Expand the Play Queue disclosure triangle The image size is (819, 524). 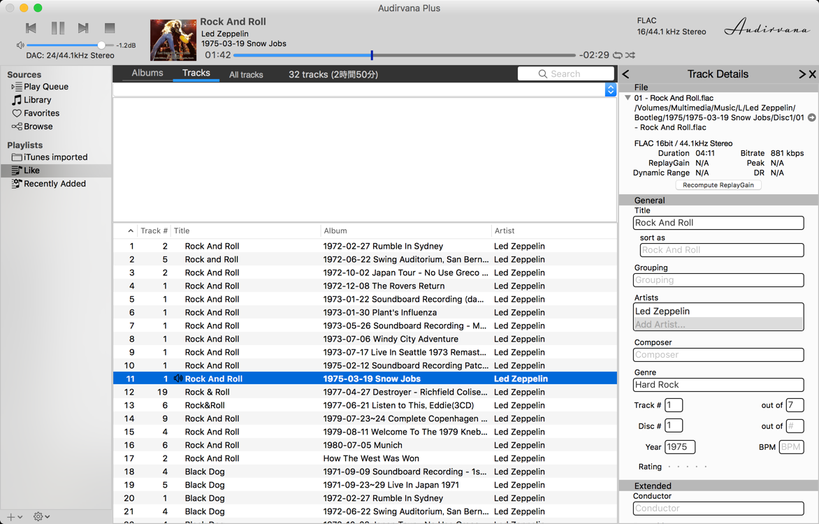pyautogui.click(x=13, y=87)
